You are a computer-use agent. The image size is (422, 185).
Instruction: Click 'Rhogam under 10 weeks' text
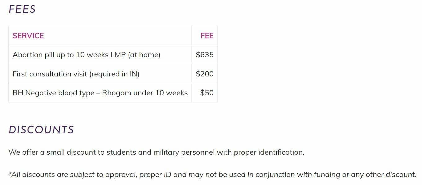(145, 93)
